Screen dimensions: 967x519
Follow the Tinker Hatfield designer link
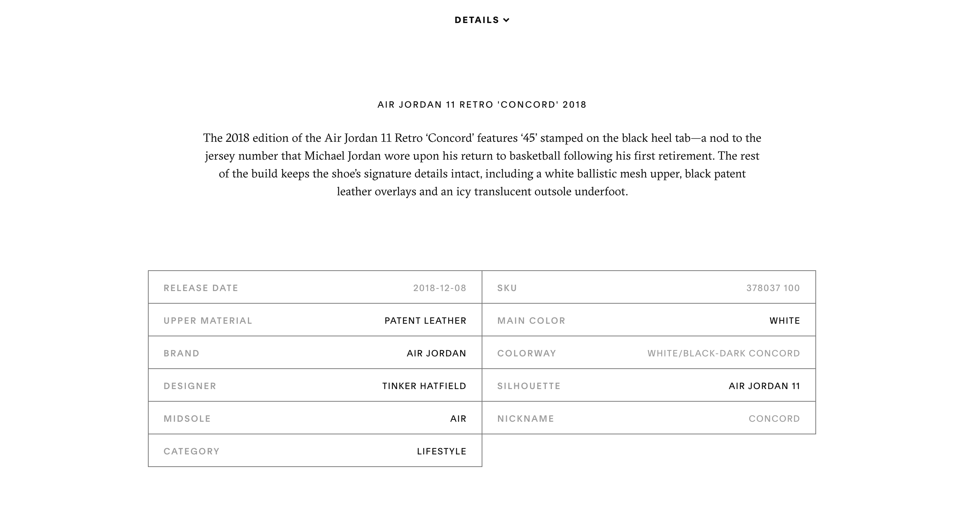424,386
